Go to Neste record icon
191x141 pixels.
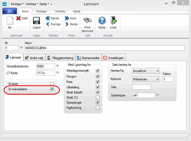67,24
